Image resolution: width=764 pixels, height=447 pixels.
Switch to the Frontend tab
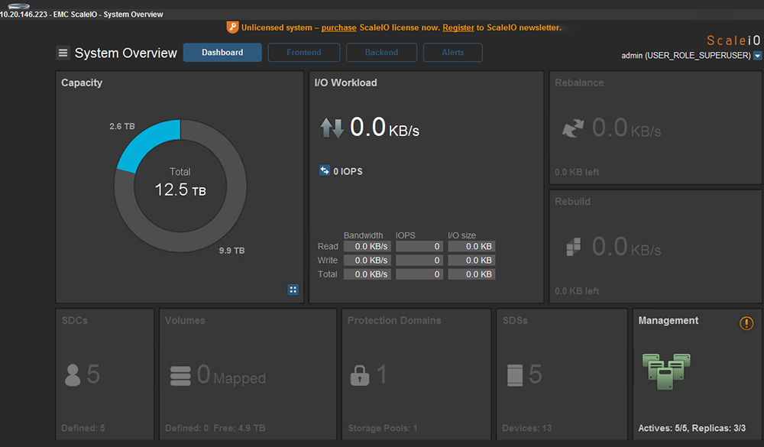pos(303,52)
